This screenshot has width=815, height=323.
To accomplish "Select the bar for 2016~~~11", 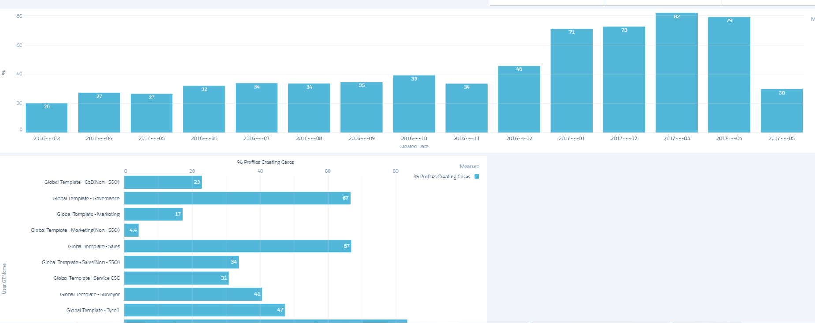I will pyautogui.click(x=466, y=108).
